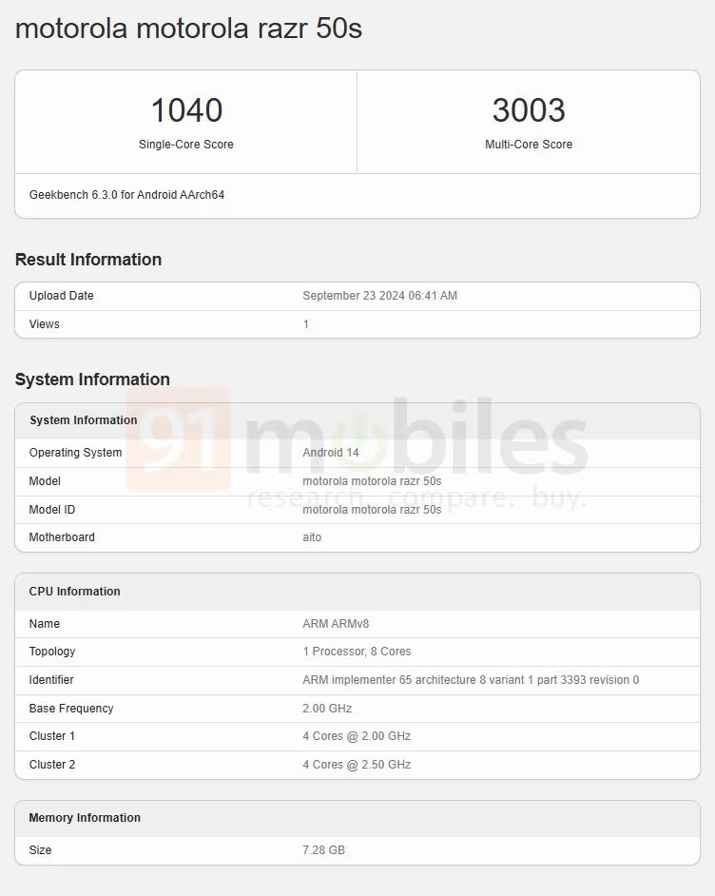Select the Multi-Core Score label
This screenshot has height=896, width=715.
tap(529, 145)
